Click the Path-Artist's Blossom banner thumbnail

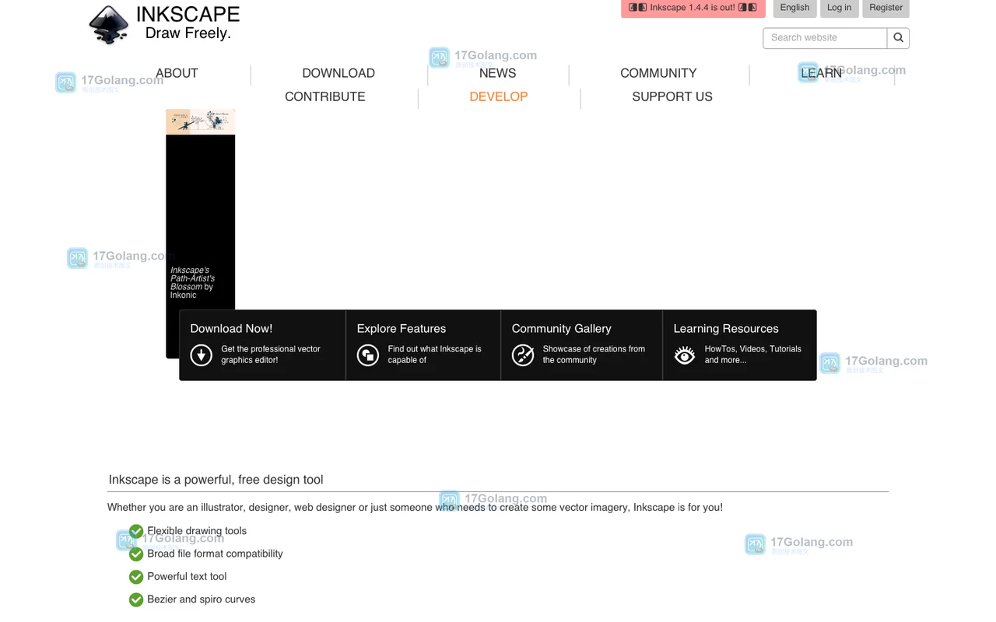[201, 122]
